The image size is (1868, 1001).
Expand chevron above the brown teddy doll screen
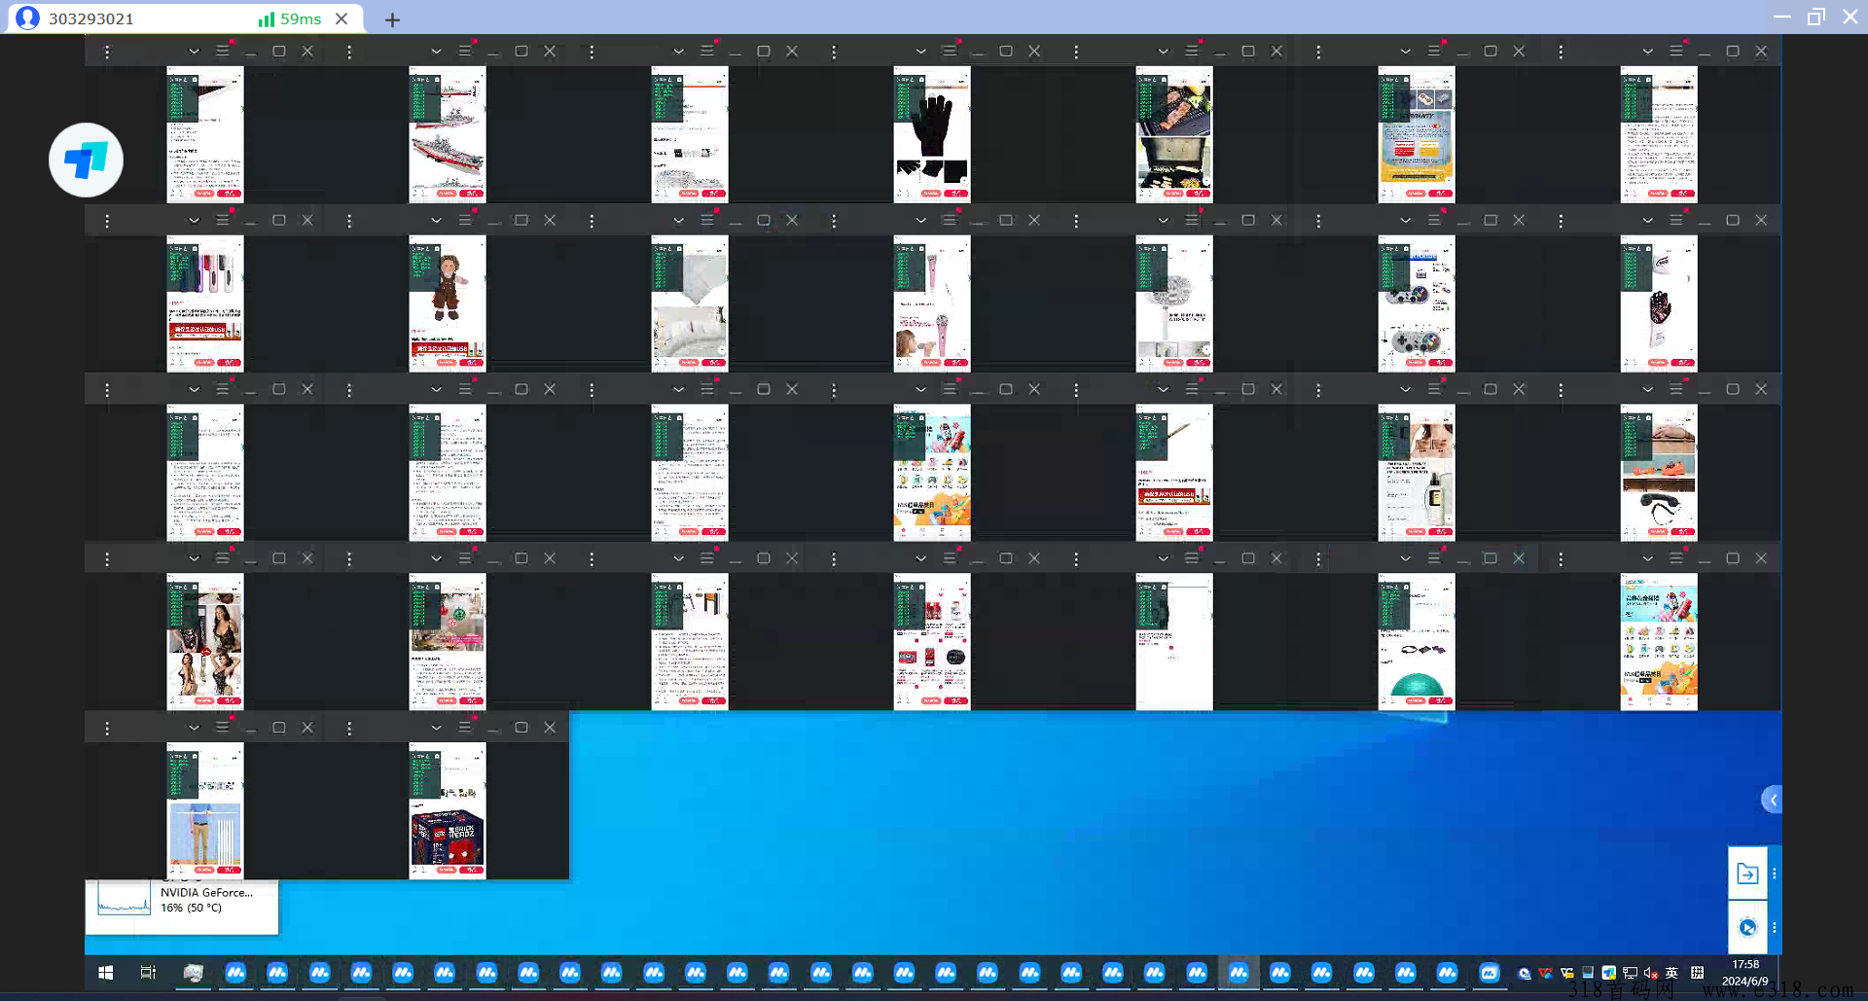(436, 221)
